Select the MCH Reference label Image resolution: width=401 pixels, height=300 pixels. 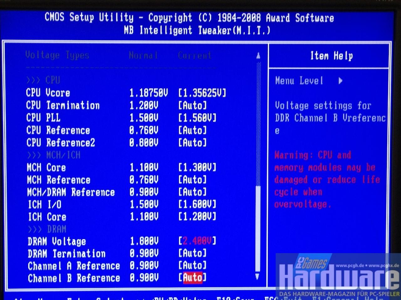tap(59, 180)
